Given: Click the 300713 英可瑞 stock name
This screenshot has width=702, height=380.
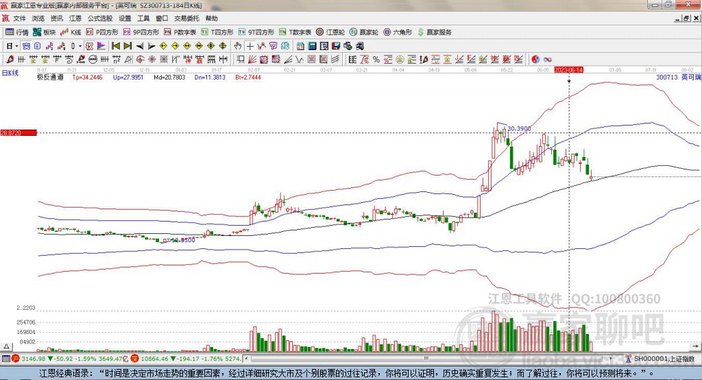Looking at the screenshot, I should 678,77.
